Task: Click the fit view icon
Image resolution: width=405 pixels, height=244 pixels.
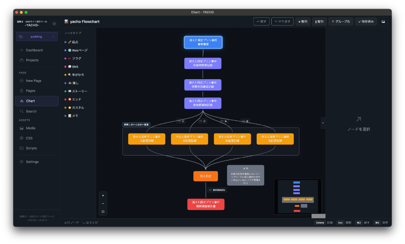Action: click(103, 212)
